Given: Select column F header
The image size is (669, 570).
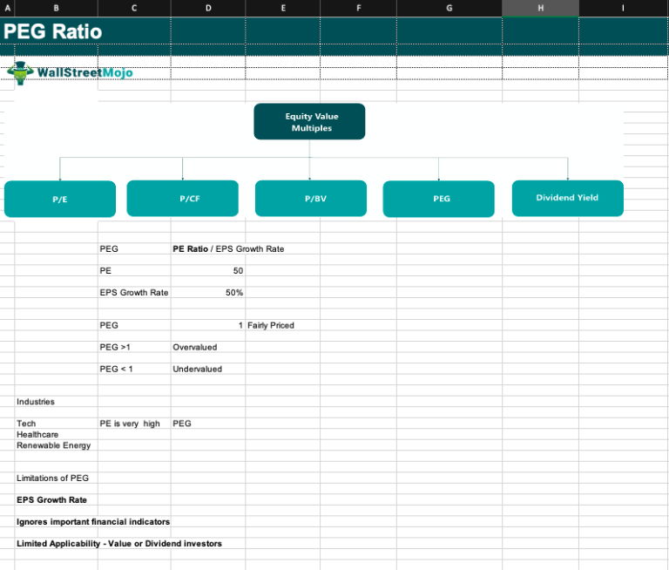Looking at the screenshot, I should (358, 8).
